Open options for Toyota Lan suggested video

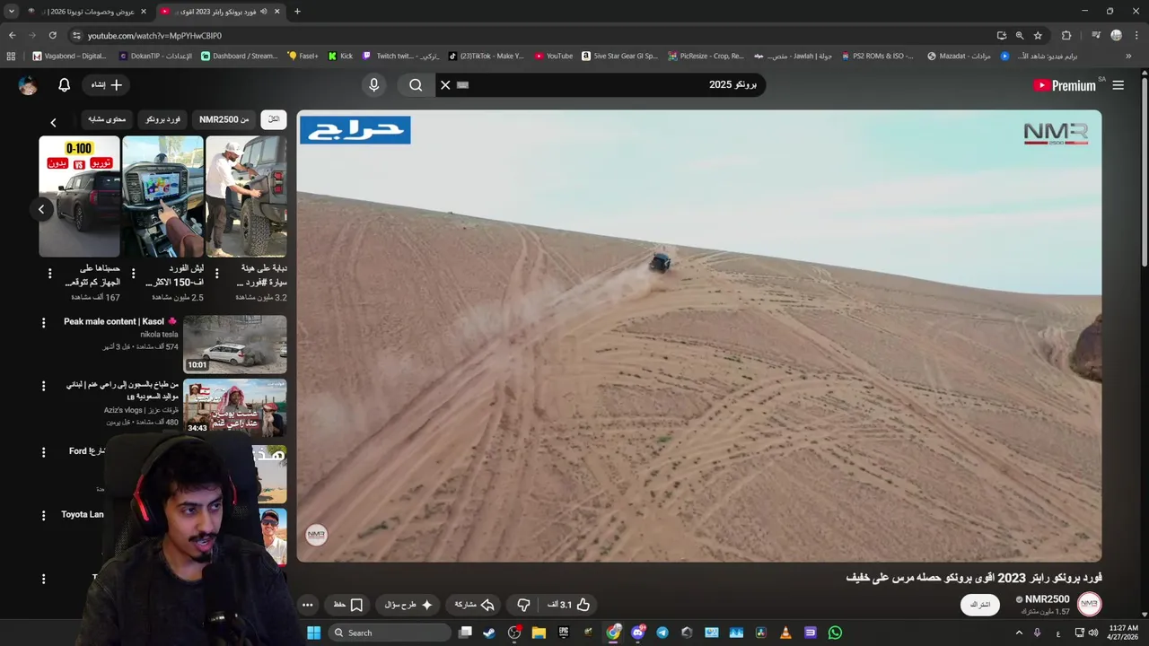click(x=43, y=516)
